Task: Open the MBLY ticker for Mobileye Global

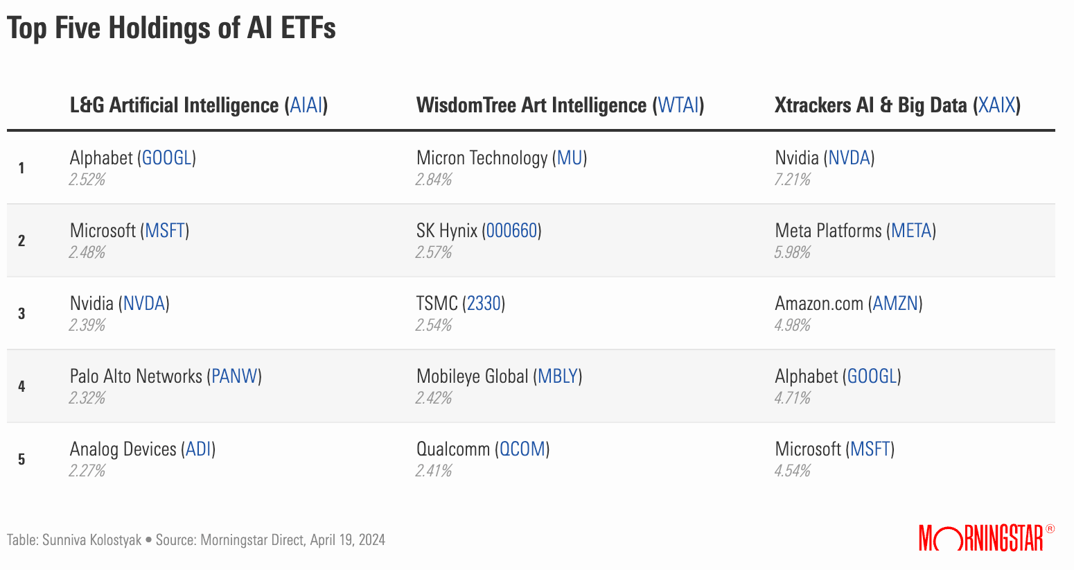Action: [558, 377]
